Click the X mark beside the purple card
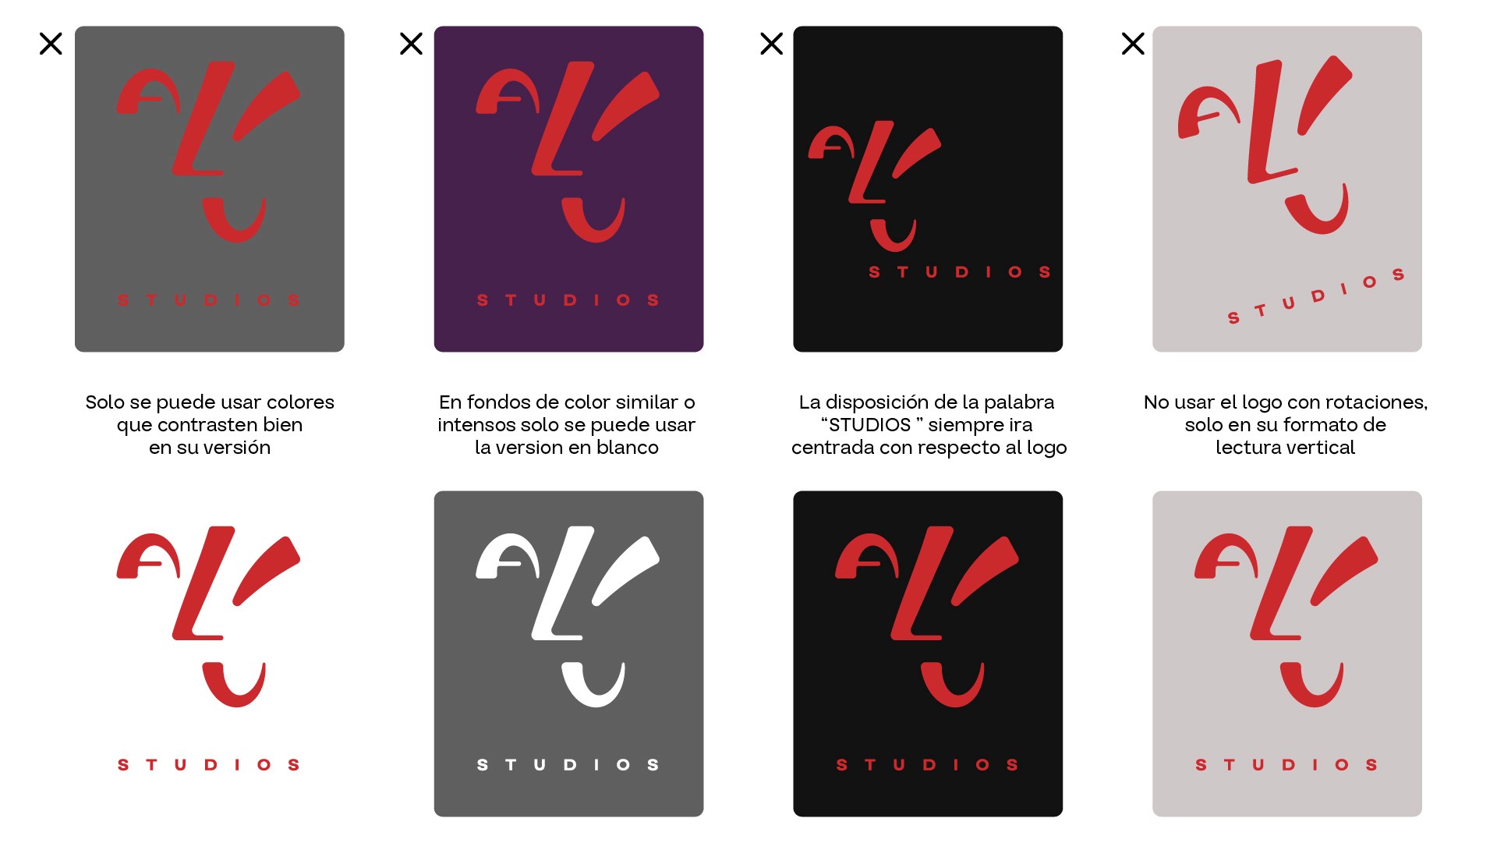The height and width of the screenshot is (843, 1497). (x=411, y=44)
